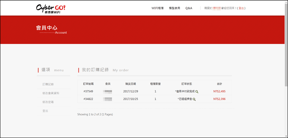Click the 登出 link in the header
Viewport: 288px width, 138px height.
[x=241, y=8]
